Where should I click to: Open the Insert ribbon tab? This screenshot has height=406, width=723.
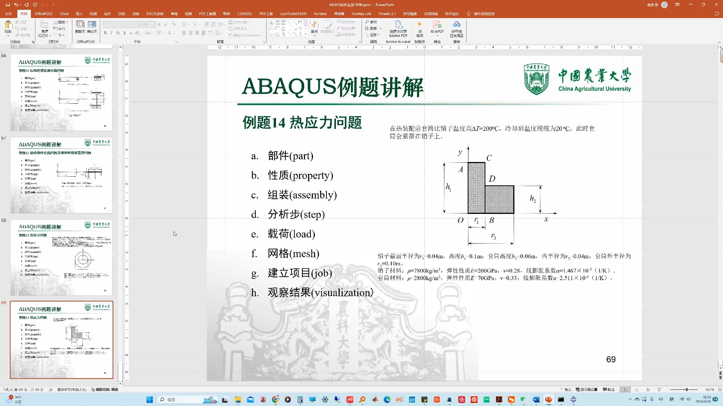pos(79,14)
